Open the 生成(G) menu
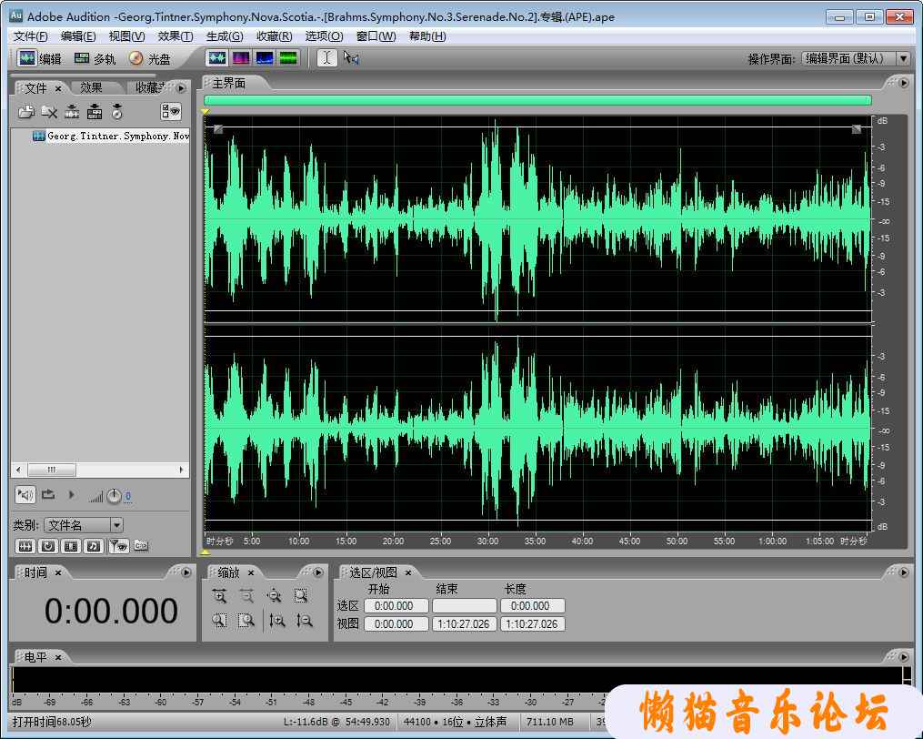Viewport: 923px width, 739px height. (225, 36)
